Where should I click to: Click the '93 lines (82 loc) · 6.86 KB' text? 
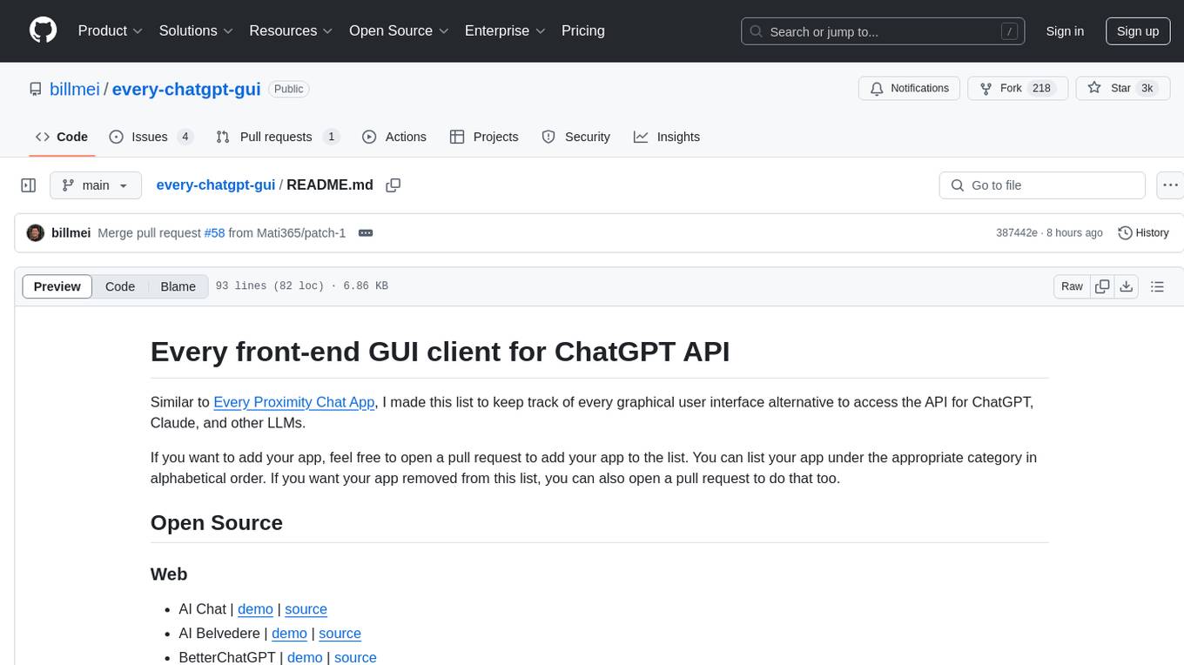(301, 286)
